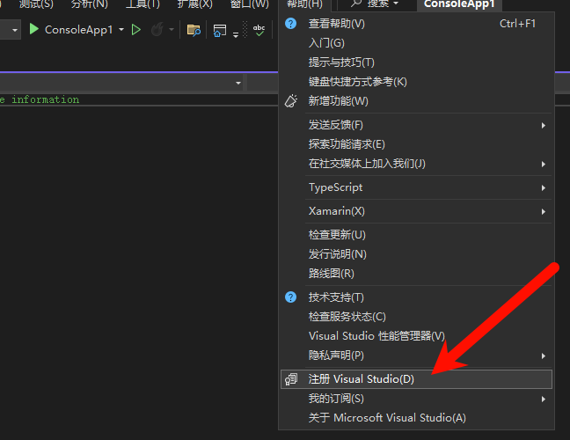Open 隐私声明(P) submenu
The image size is (570, 440).
pos(416,355)
